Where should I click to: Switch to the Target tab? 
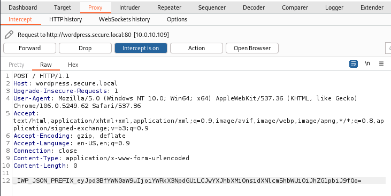(x=63, y=7)
